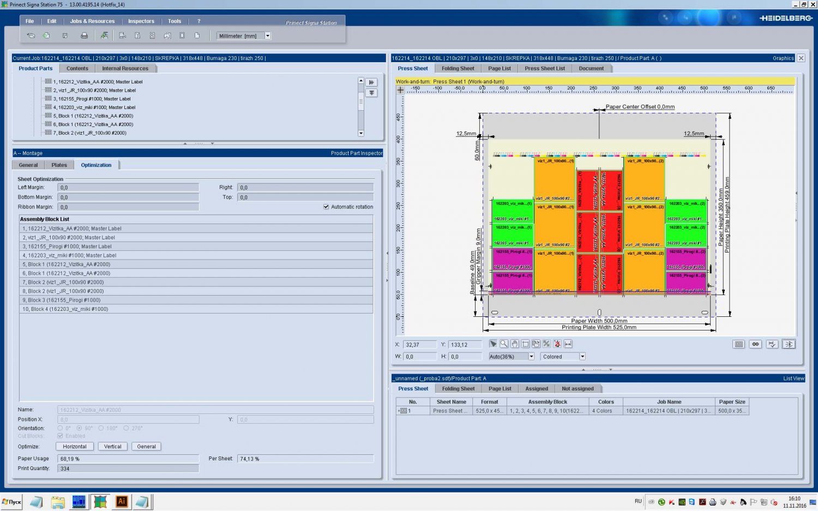Toggle the Automatic rotation checkbox

click(326, 207)
